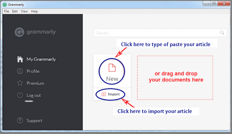Open the Support page
The width and height of the screenshot is (232, 134).
(x=34, y=121)
